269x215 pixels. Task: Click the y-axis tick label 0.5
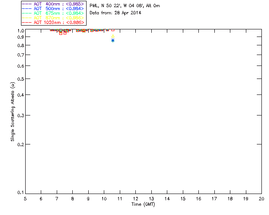[21, 79]
